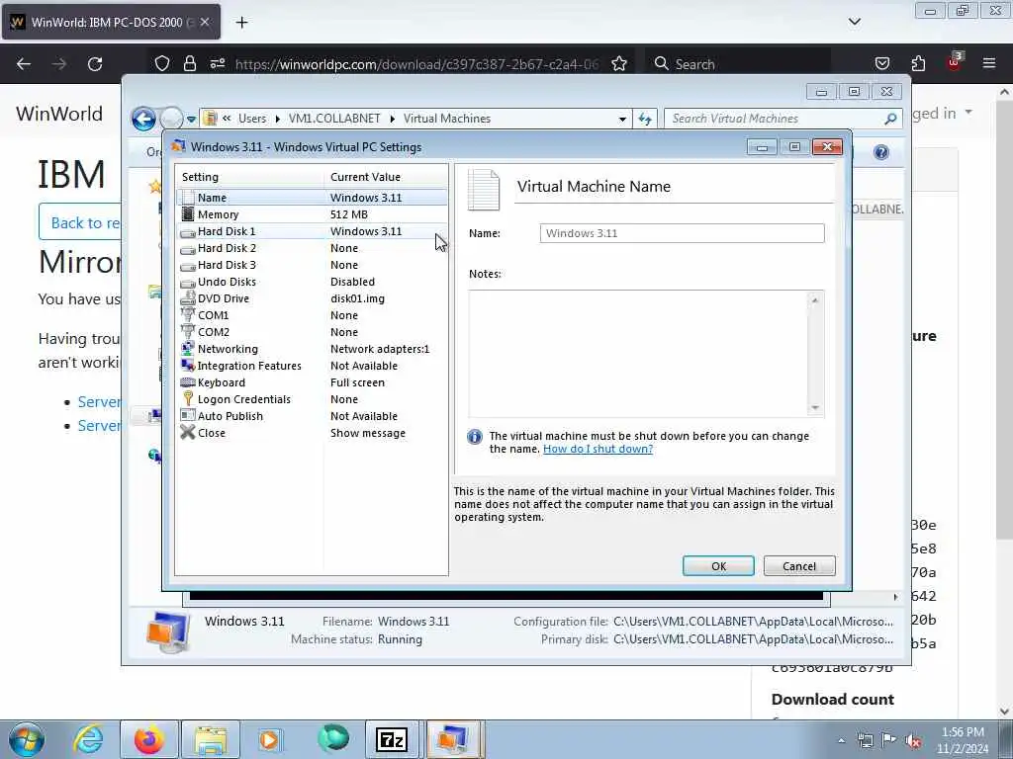Screen dimensions: 1013x759
Task: Select 'Full screen' keyboard value
Action: 357,382
